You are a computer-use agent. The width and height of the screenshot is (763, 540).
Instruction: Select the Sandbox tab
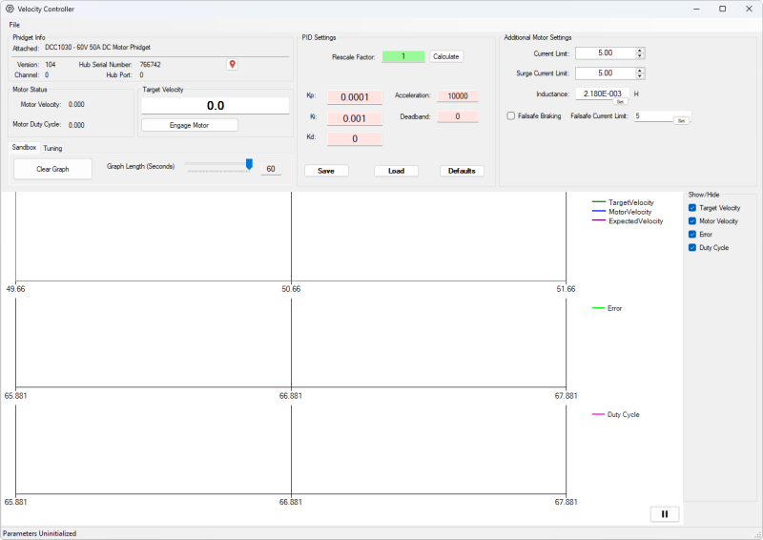coord(25,147)
